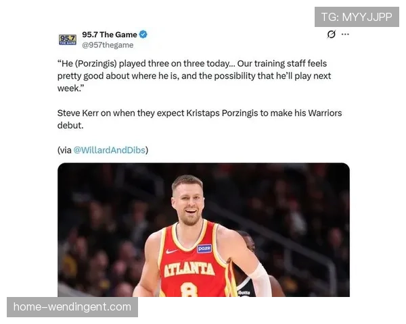The height and width of the screenshot is (324, 406).
Task: Click the jersey number 8
Action: 189,290
